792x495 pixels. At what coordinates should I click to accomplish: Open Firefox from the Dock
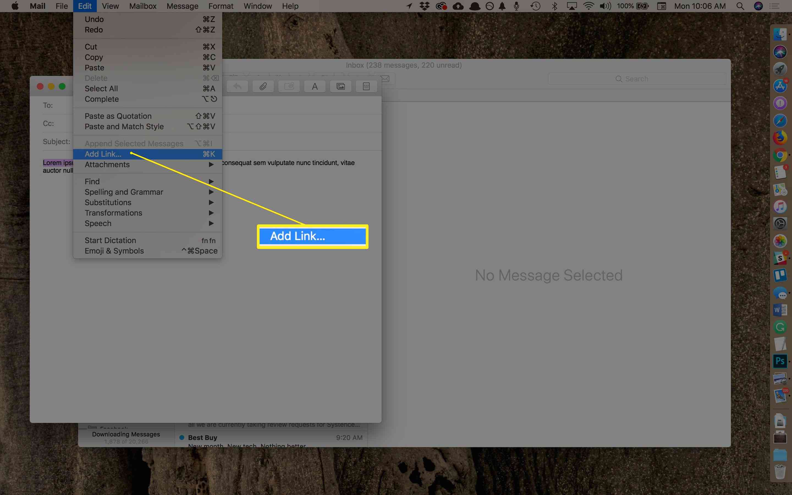(x=780, y=138)
